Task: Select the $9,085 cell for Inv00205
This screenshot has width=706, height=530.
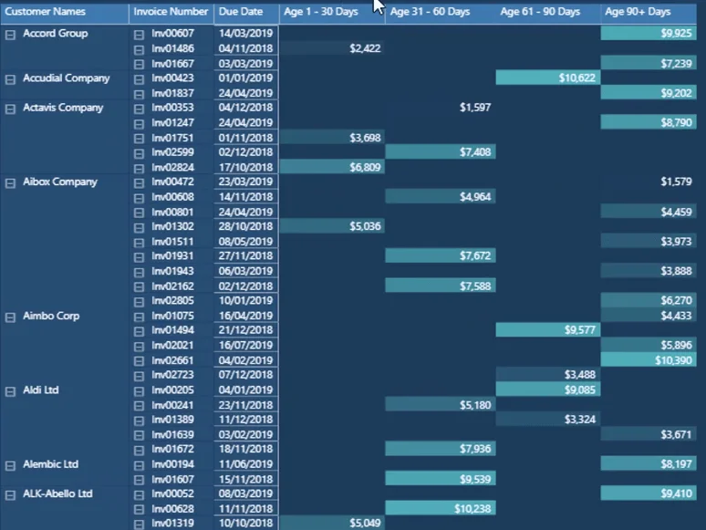Action: click(x=548, y=390)
